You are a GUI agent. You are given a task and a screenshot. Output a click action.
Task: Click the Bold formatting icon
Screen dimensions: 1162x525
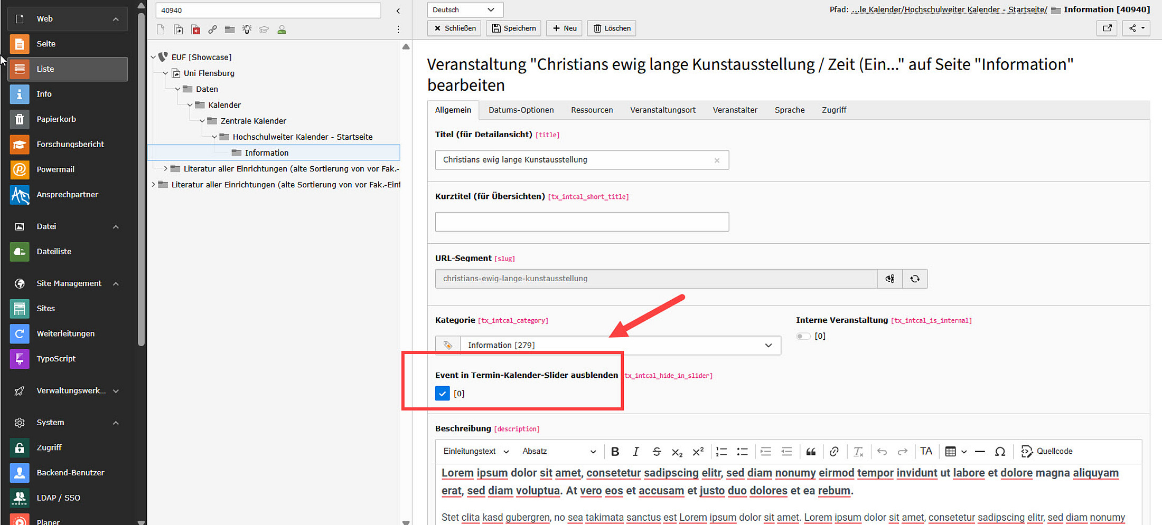pyautogui.click(x=615, y=452)
